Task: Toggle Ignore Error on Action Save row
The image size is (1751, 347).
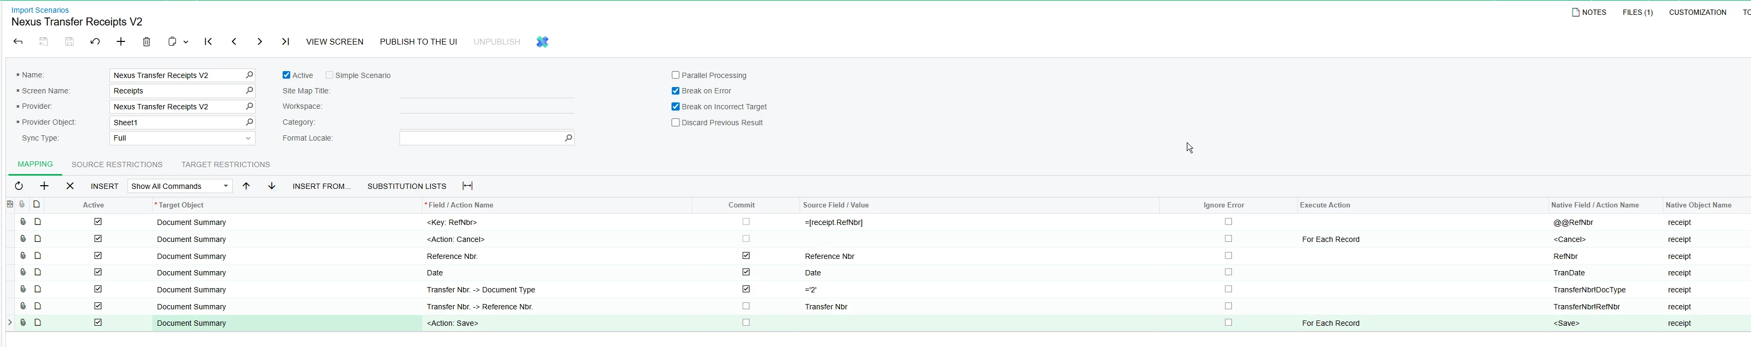Action: pos(1228,323)
